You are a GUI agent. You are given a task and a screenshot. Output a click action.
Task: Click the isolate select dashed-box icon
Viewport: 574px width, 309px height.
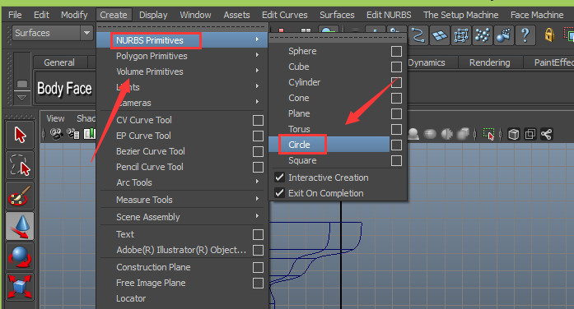tap(488, 135)
